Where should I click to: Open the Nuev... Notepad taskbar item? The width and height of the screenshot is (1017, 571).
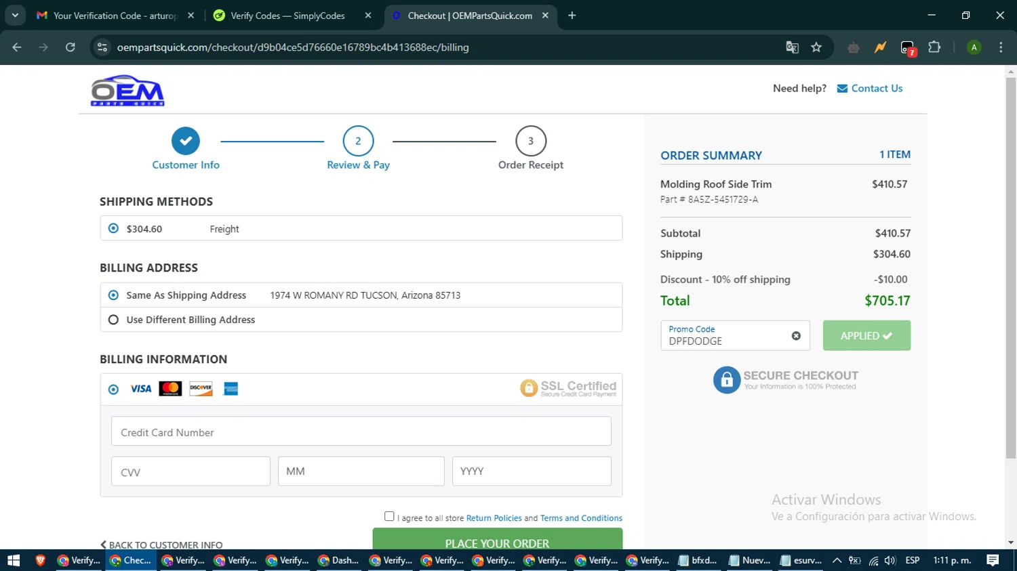[x=749, y=560]
